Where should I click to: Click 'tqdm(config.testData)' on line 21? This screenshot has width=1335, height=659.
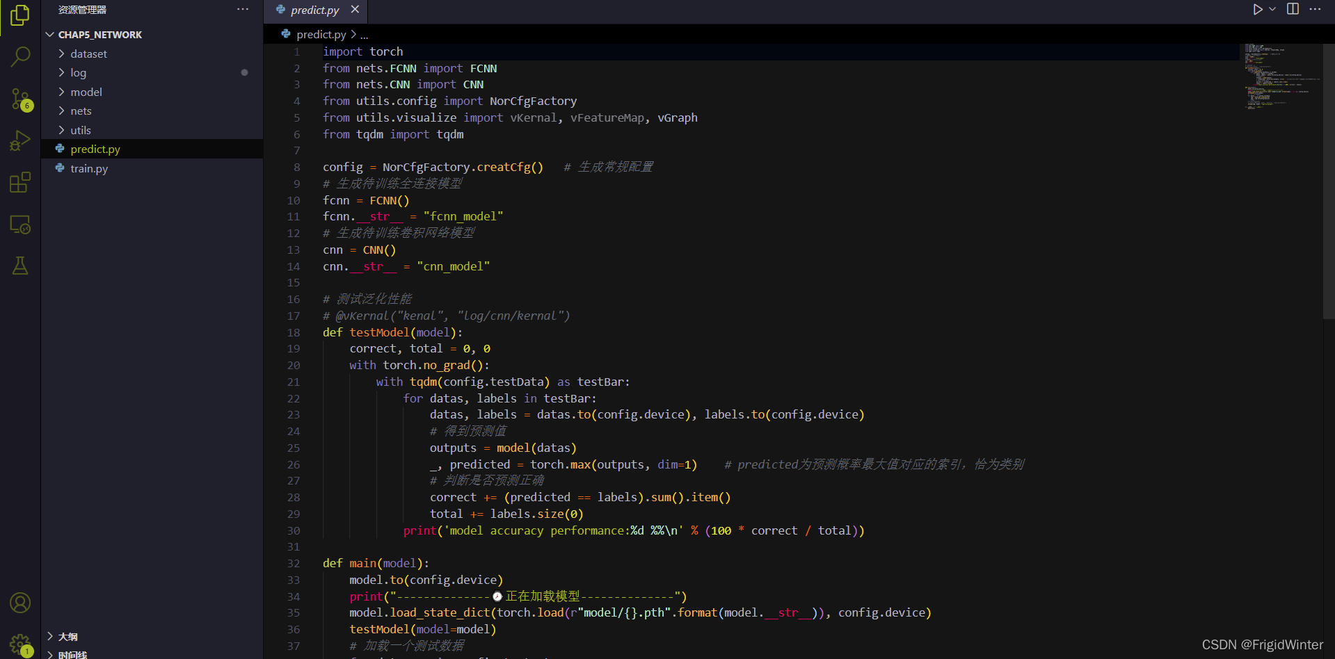(x=479, y=382)
